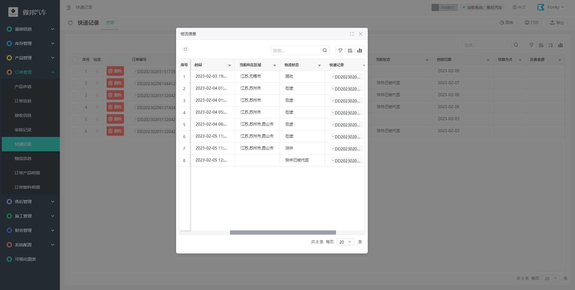This screenshot has height=290, width=575.
Task: Select the 全部 tab
Action: pos(110,23)
